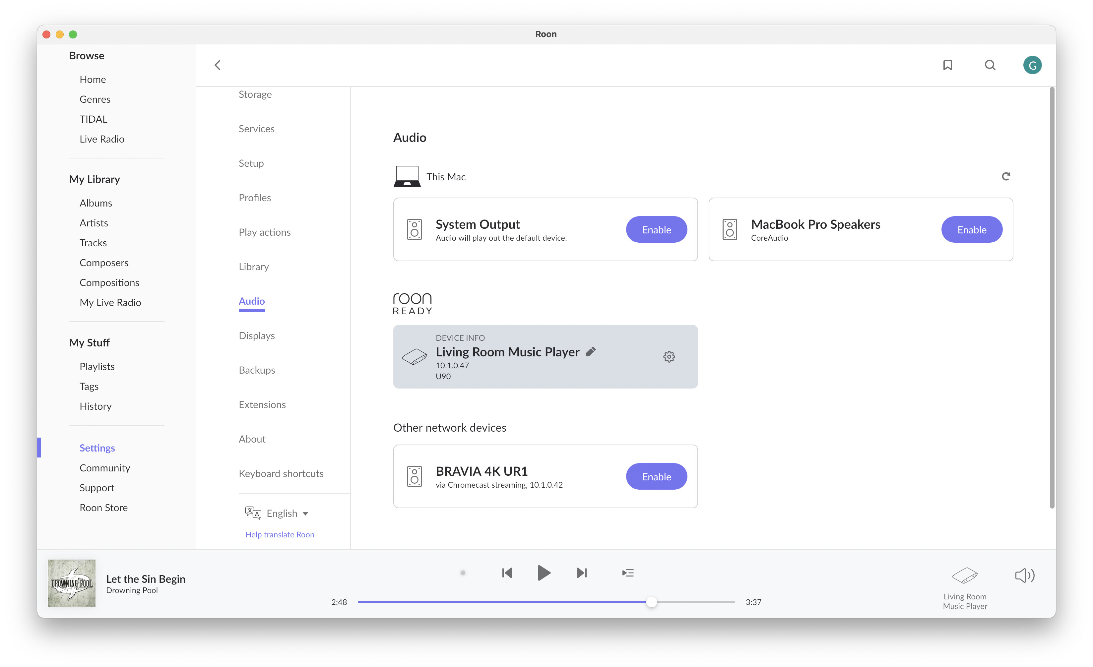This screenshot has width=1093, height=667.
Task: Click the Living Room Music Player device icon
Action: [414, 357]
